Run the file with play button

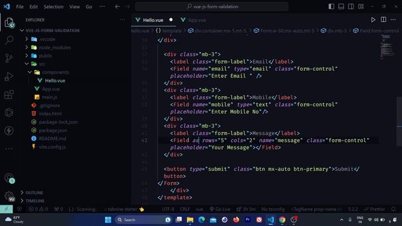click(373, 19)
